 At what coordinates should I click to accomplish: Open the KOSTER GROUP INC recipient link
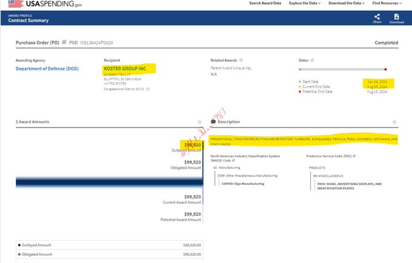coord(125,68)
